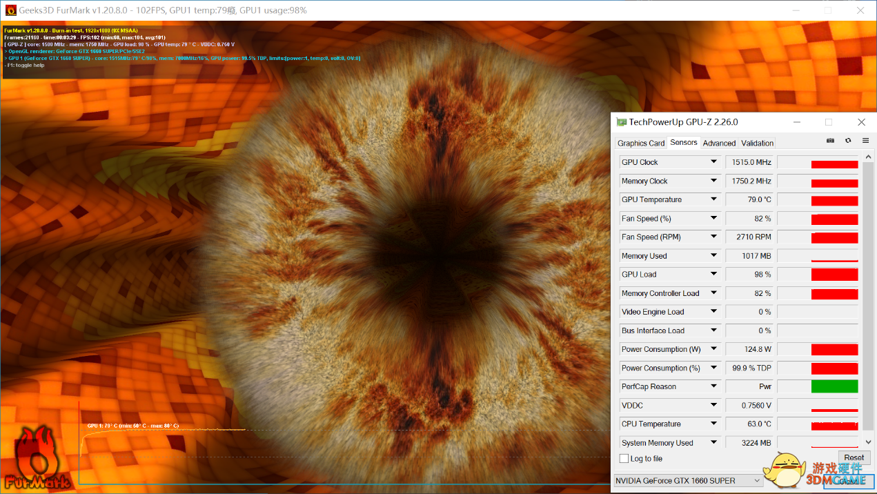Screen dimensions: 877x494
Task: Click the GPU Clock history graph
Action: pyautogui.click(x=818, y=162)
